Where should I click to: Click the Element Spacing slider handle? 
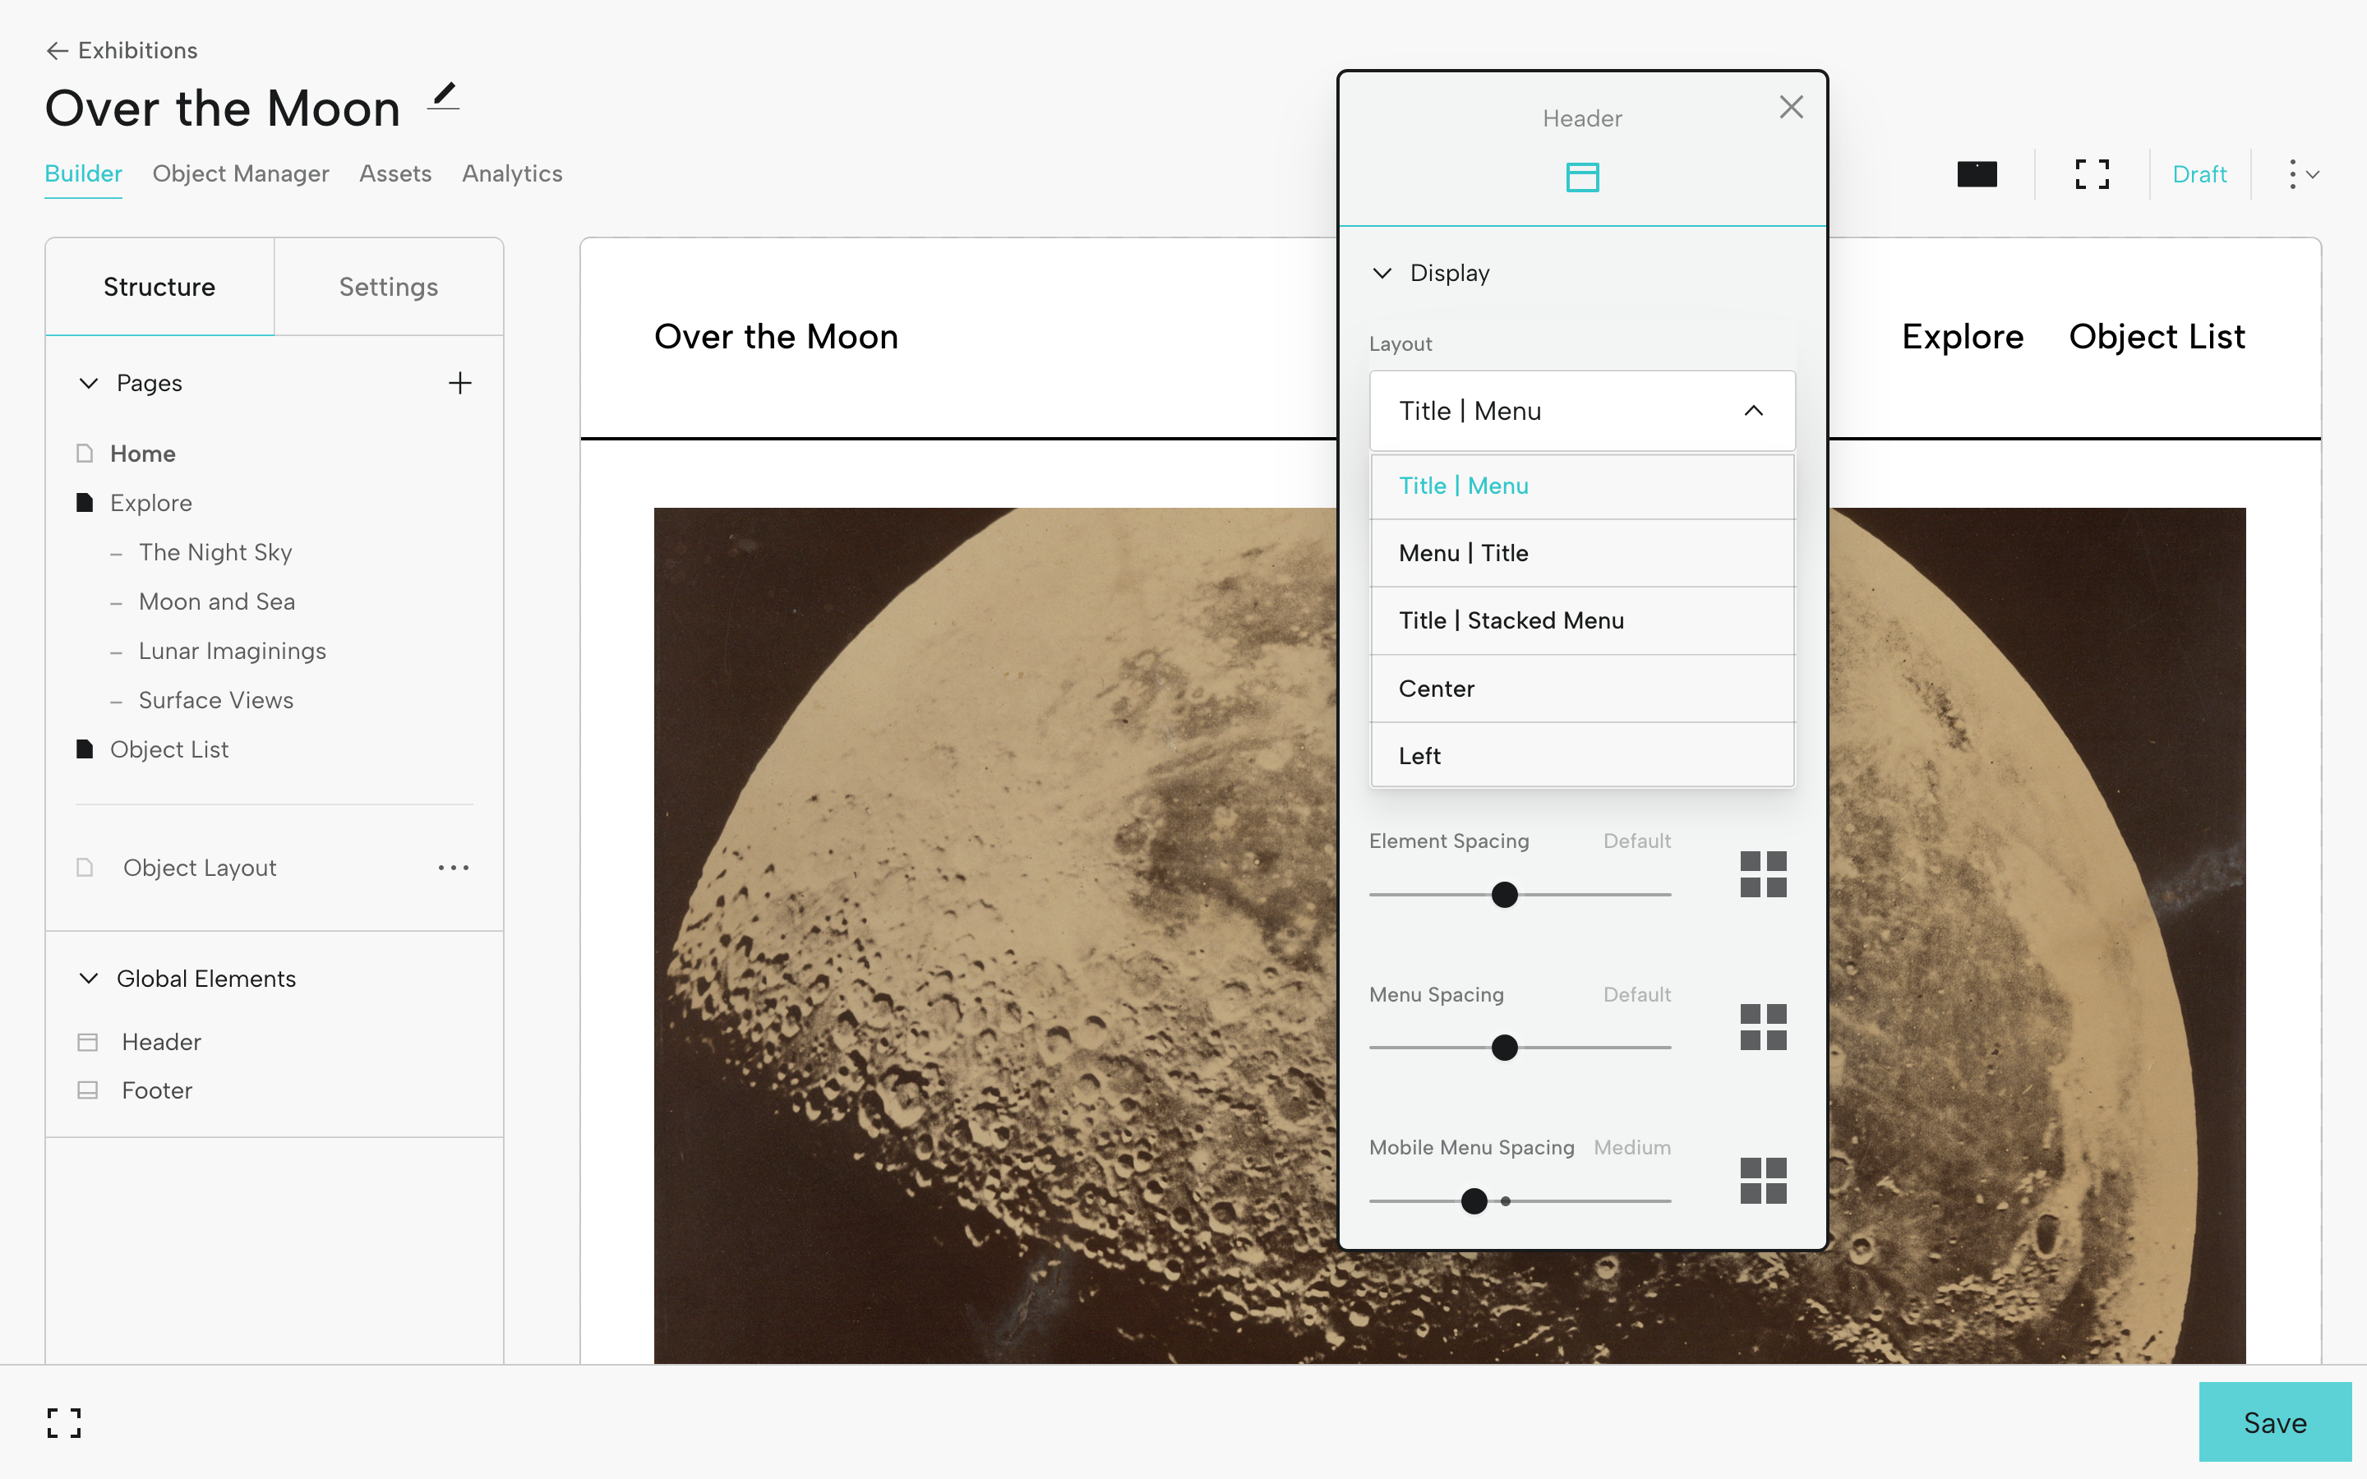pos(1504,894)
